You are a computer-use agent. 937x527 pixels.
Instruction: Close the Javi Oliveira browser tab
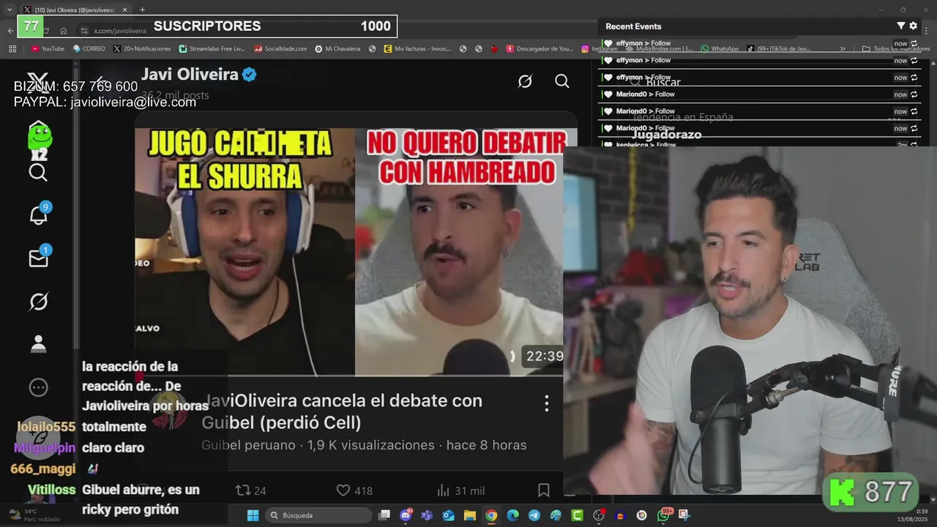pyautogui.click(x=124, y=10)
